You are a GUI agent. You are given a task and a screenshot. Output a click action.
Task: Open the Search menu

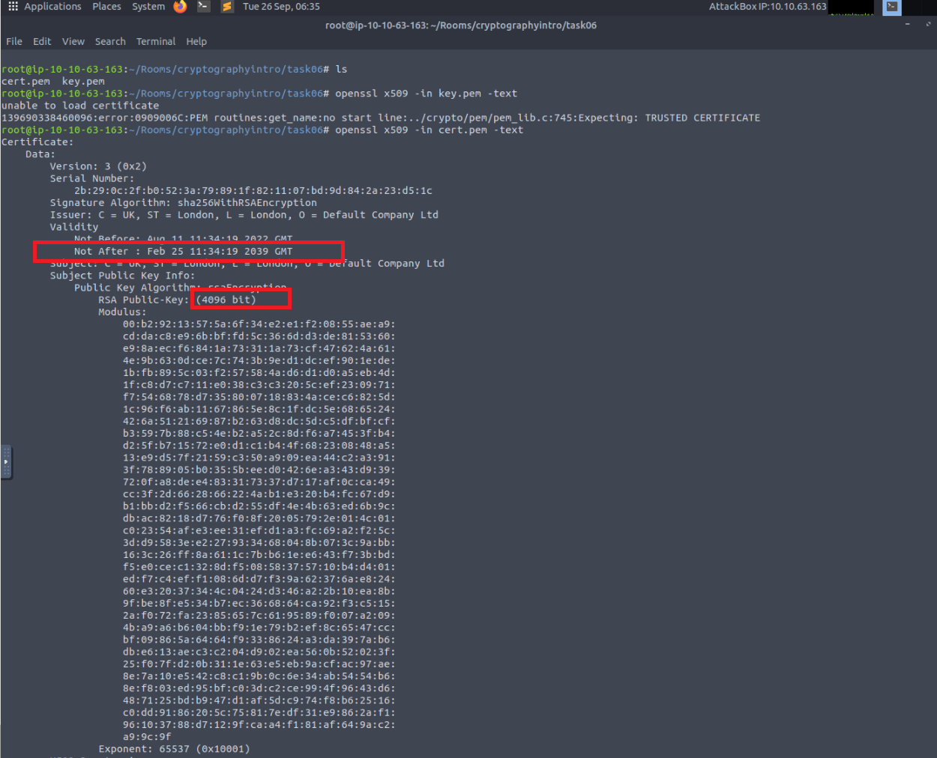tap(110, 41)
